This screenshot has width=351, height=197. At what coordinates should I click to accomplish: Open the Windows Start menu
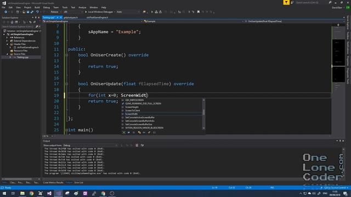tap(4, 193)
